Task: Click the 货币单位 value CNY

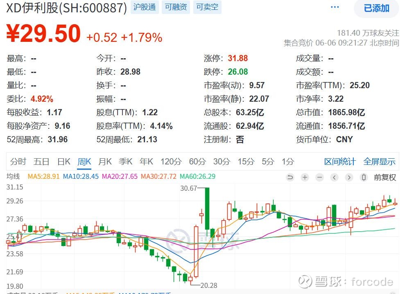Action: (x=344, y=140)
